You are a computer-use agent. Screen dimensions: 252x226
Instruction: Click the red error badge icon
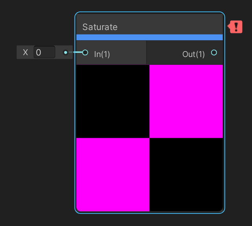tap(236, 27)
